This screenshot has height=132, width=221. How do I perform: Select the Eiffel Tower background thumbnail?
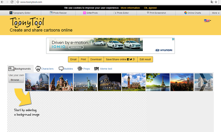158,82
